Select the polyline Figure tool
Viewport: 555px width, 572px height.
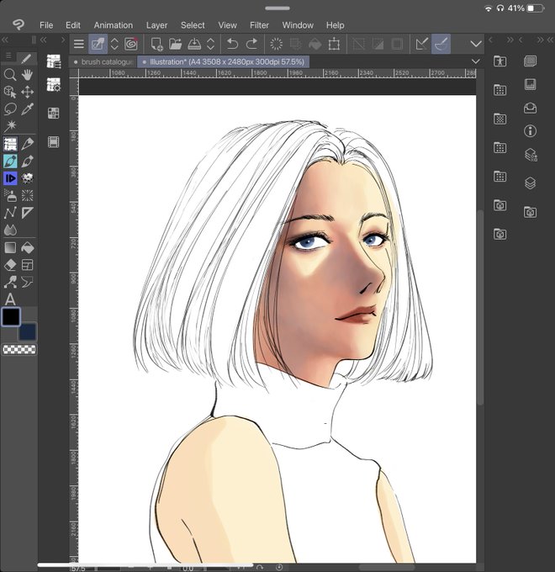10,213
